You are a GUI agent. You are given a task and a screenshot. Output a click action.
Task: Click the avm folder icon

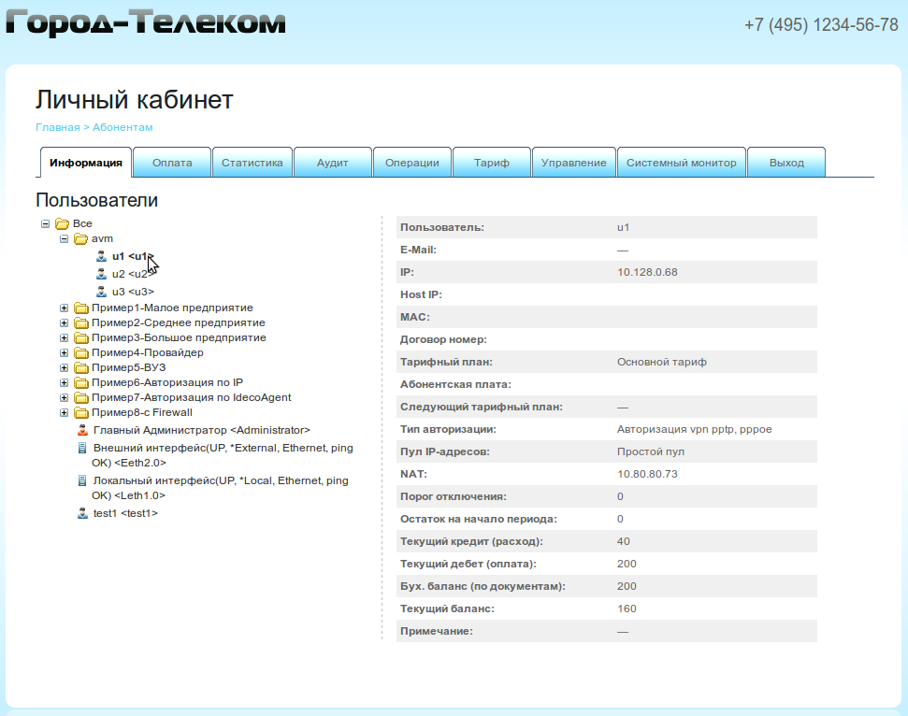point(80,238)
